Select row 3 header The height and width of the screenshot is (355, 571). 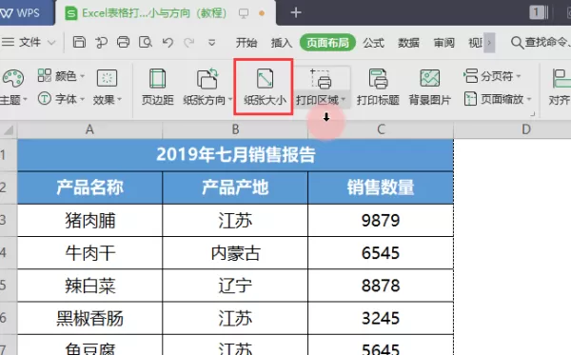pos(8,220)
